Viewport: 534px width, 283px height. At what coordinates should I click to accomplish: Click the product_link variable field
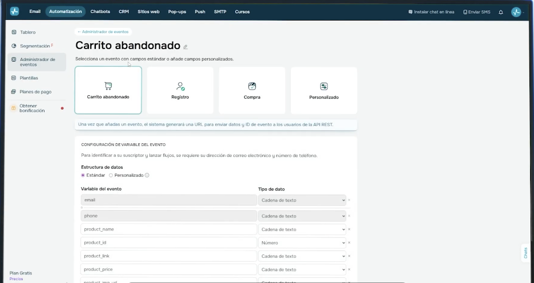[x=168, y=256]
